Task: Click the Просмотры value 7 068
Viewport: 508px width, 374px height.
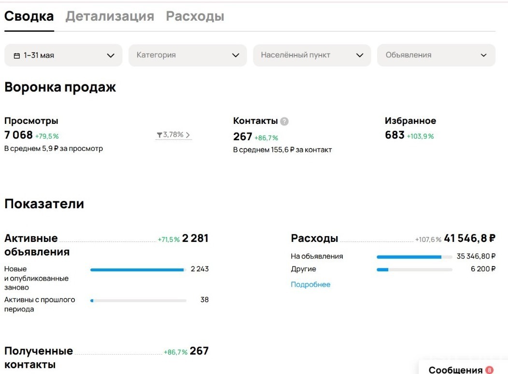Action: 18,135
